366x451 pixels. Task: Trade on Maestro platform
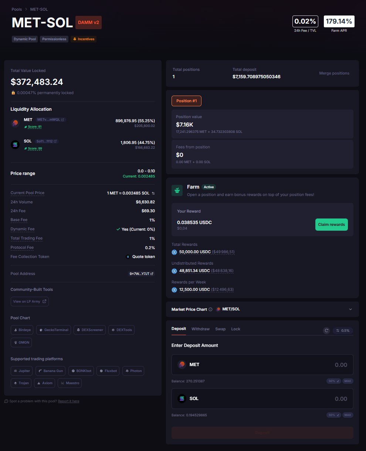pyautogui.click(x=70, y=383)
